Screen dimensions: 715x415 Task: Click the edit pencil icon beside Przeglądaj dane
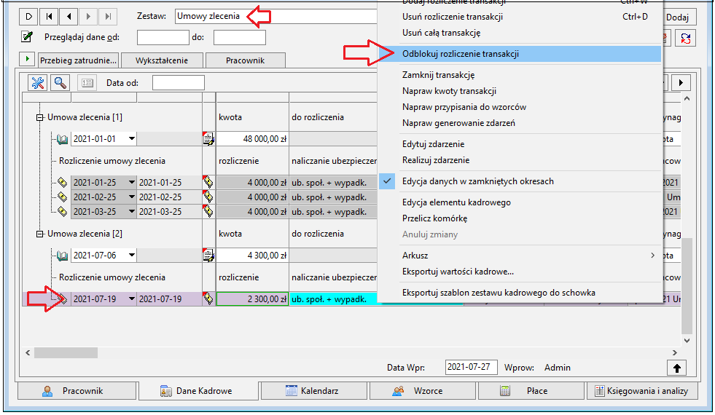[27, 37]
